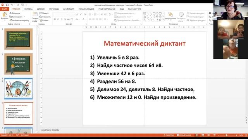Screen dimensions: 248x139
Task: Toggle Underline (Ч) formatting
Action: pos(62,19)
